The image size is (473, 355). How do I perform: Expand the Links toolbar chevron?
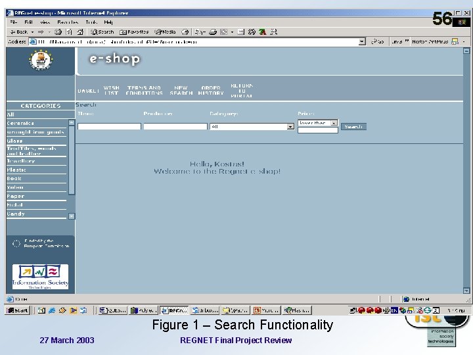[x=407, y=41]
